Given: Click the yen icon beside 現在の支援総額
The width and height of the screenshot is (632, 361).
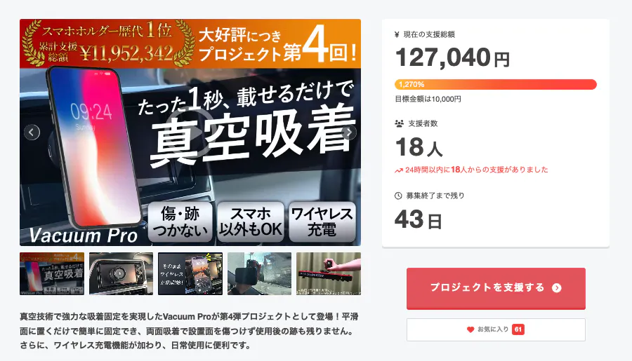Looking at the screenshot, I should point(397,34).
